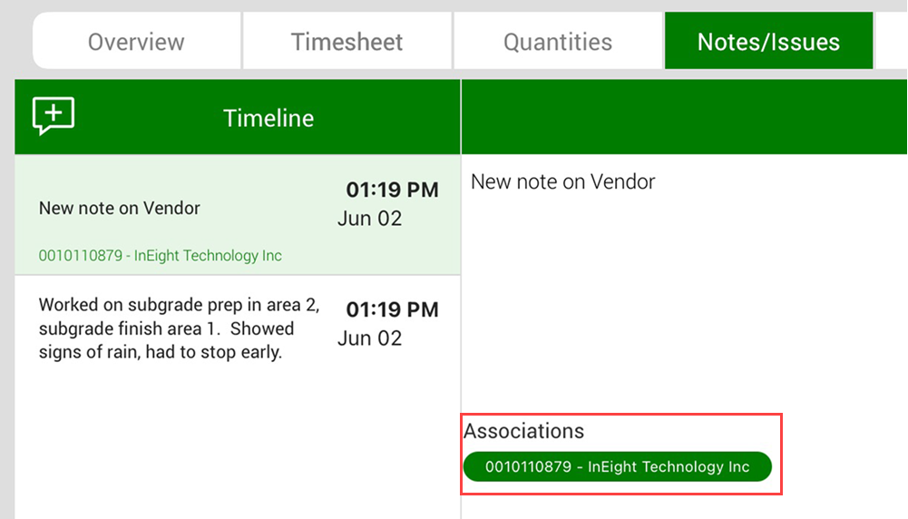This screenshot has height=519, width=908.
Task: Click the Associations label
Action: 524,431
